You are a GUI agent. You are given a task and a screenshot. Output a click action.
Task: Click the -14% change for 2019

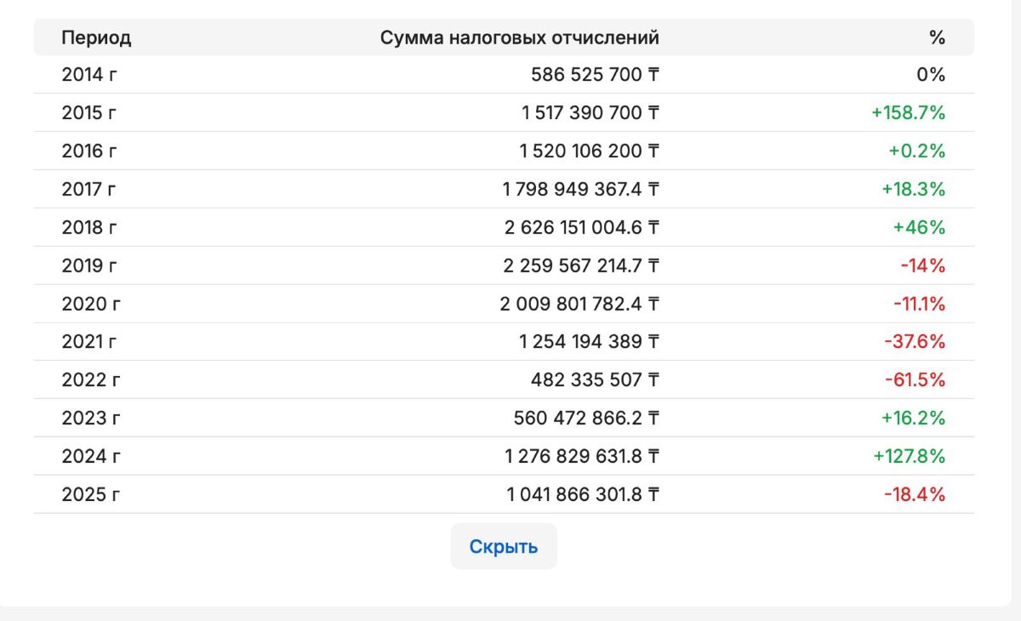point(922,266)
